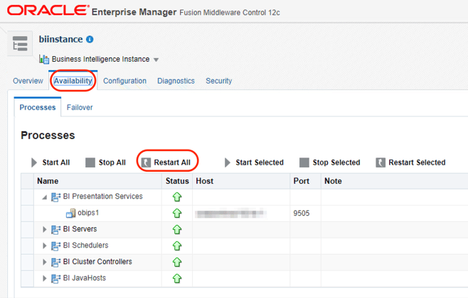Select the BI Schedulers row text

[85, 245]
